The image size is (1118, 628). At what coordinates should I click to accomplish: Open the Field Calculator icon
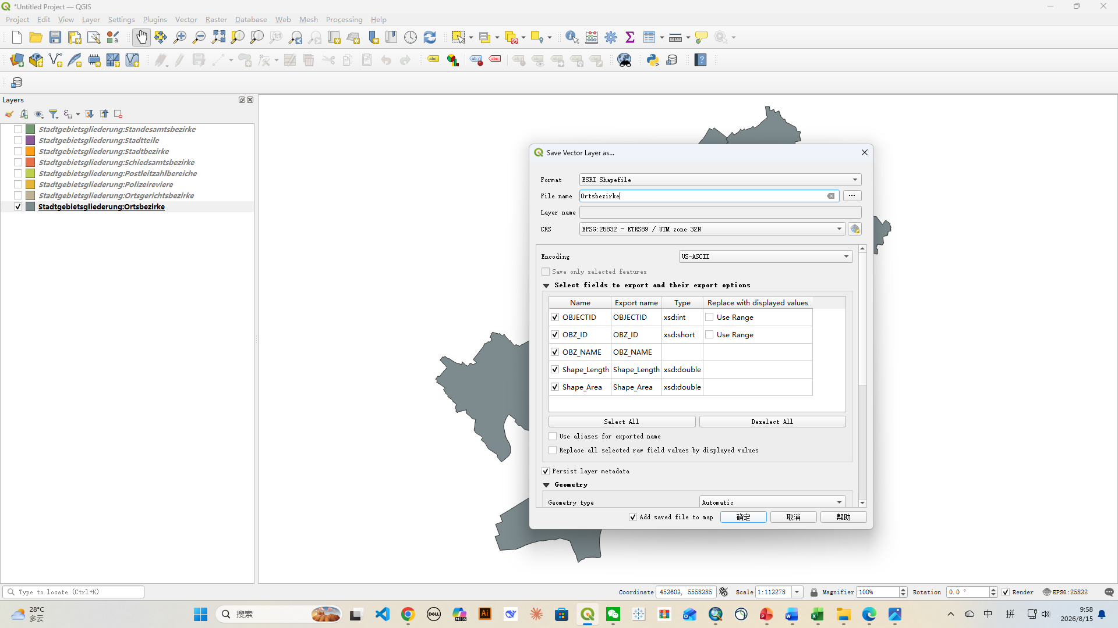click(592, 38)
